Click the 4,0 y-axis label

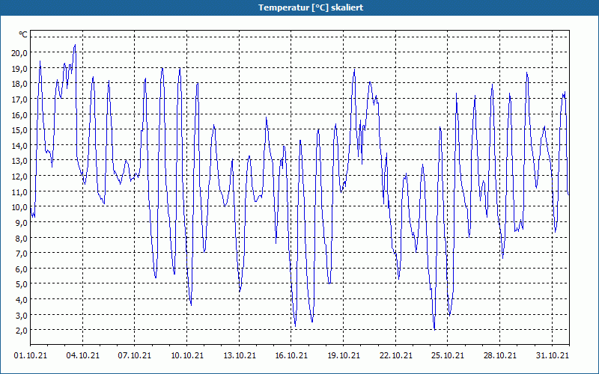pyautogui.click(x=21, y=300)
